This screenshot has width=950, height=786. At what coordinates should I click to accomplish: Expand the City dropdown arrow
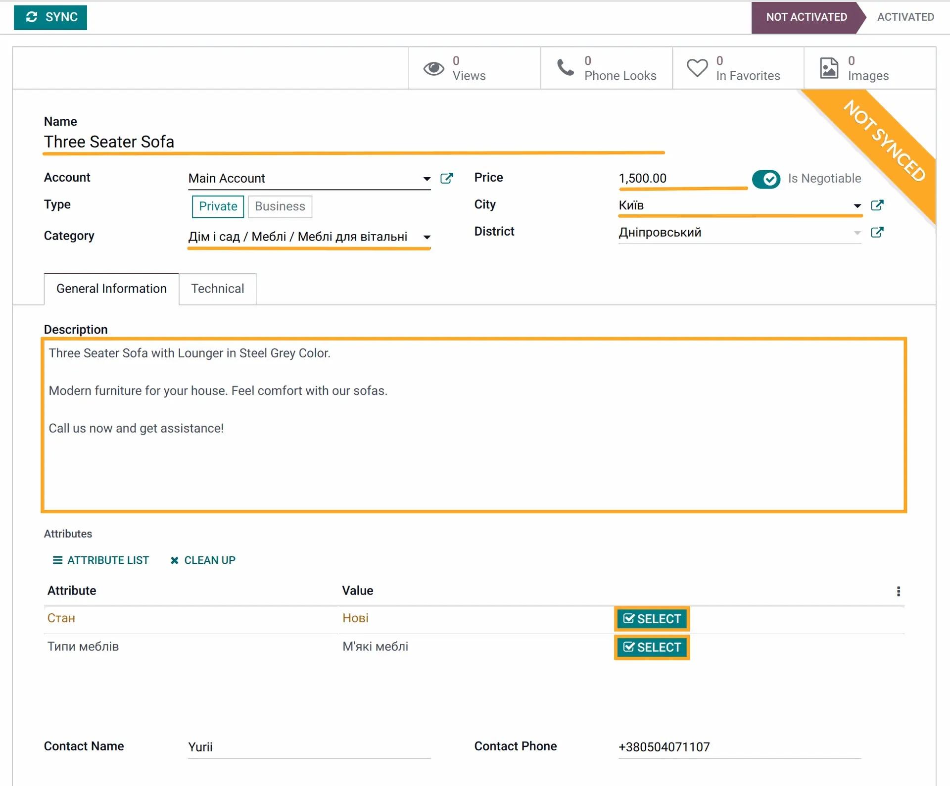click(x=857, y=205)
